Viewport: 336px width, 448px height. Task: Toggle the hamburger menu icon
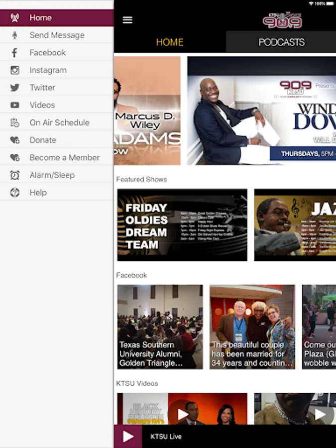point(127,20)
